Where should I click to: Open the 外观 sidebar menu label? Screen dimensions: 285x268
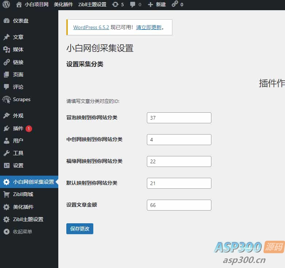[18, 116]
